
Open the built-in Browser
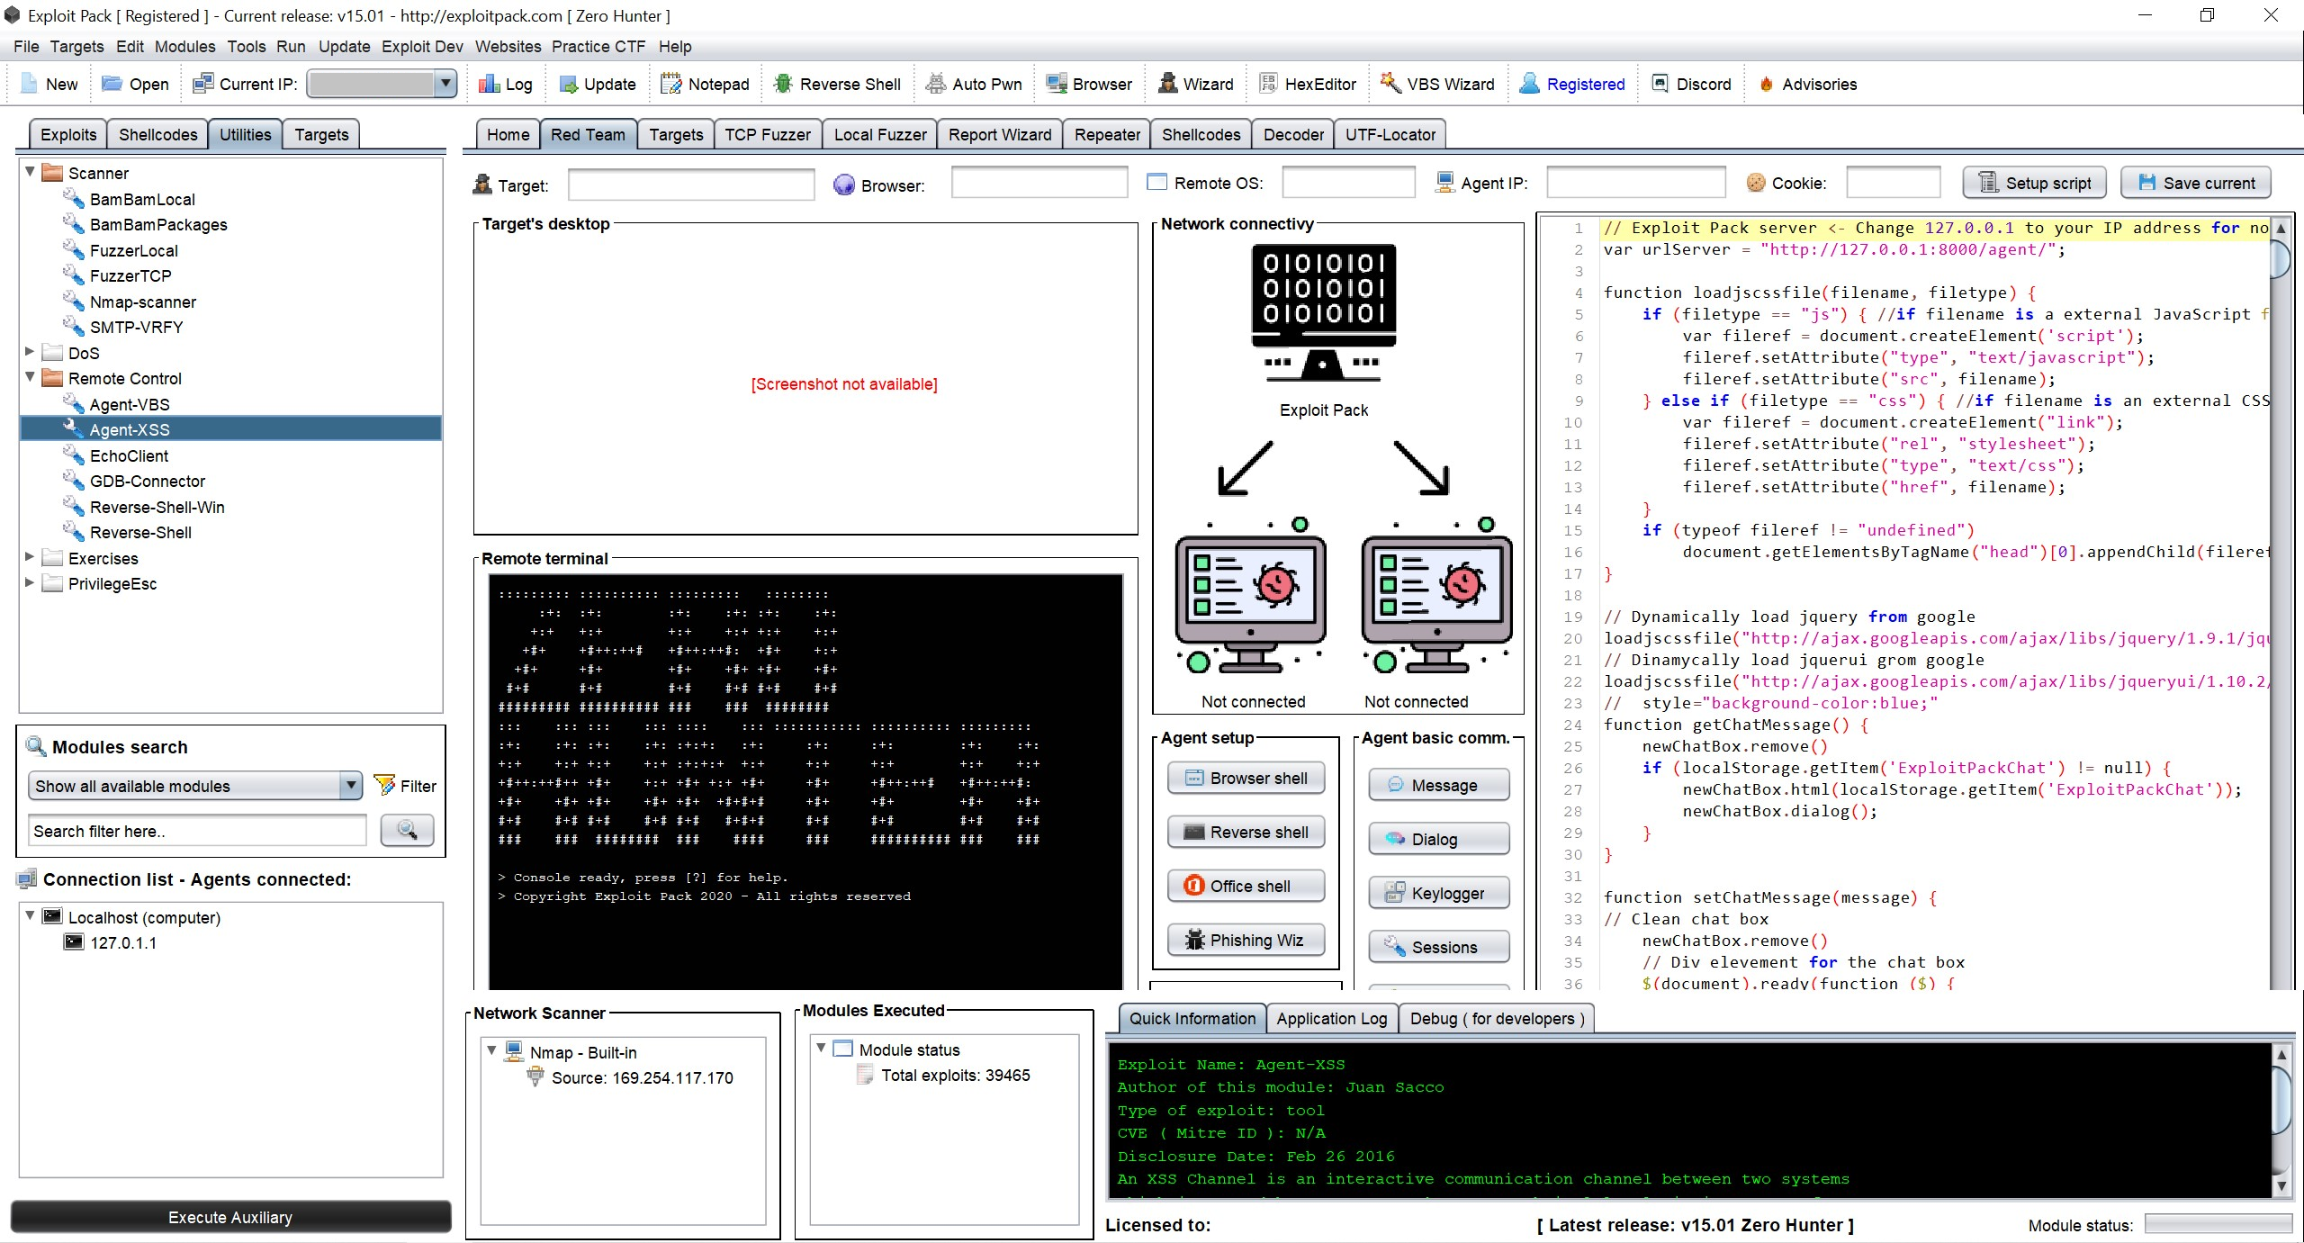[1089, 84]
